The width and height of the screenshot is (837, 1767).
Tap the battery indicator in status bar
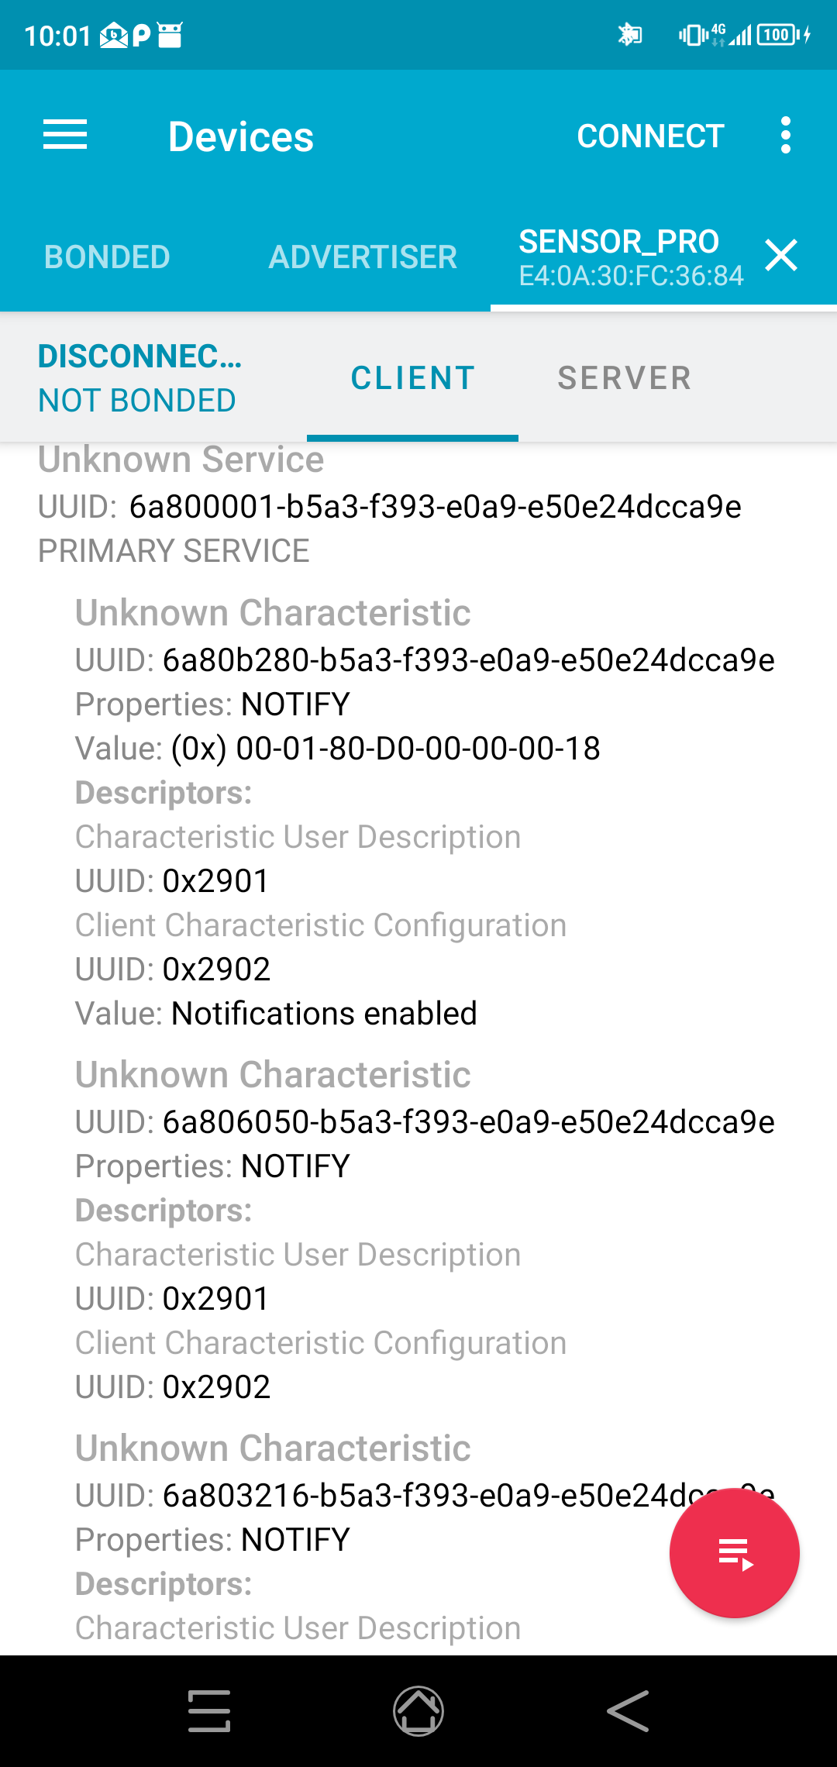click(777, 35)
